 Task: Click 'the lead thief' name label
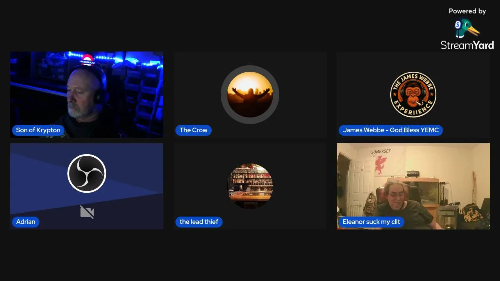[x=199, y=222]
